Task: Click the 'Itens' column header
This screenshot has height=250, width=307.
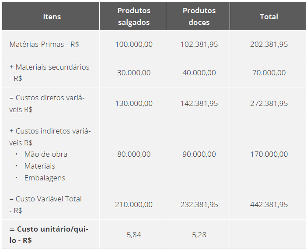Action: 52,17
